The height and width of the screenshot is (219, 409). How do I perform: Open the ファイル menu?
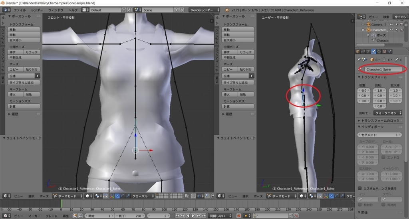pos(20,10)
